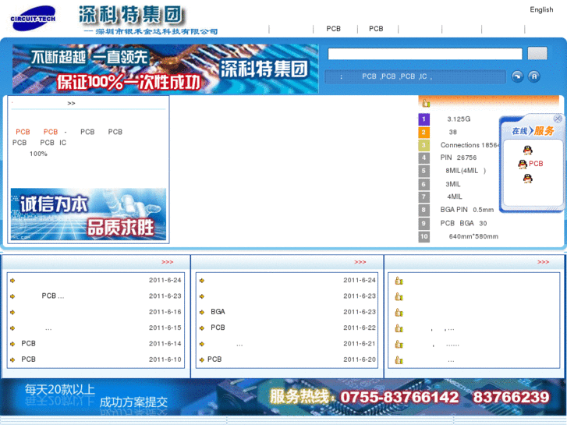Open the PCB article dated 2011-6-22
The width and height of the screenshot is (567, 425).
[x=218, y=328]
